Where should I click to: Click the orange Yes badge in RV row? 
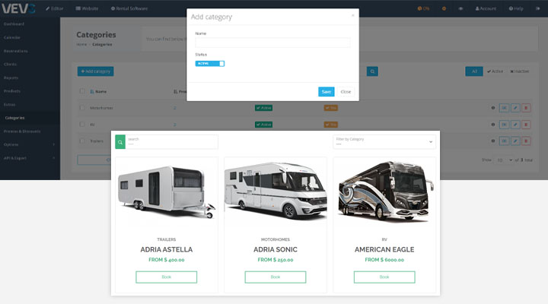(330, 125)
